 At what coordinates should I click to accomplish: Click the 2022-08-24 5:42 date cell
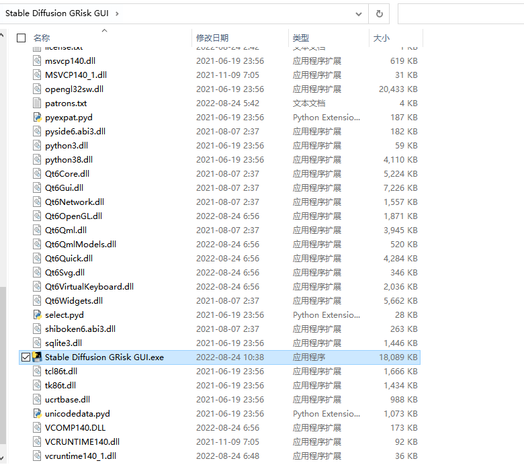(228, 103)
